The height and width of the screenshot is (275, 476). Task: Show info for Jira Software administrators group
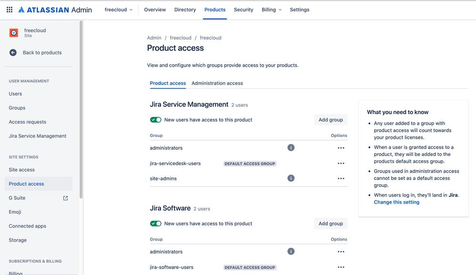(x=291, y=251)
